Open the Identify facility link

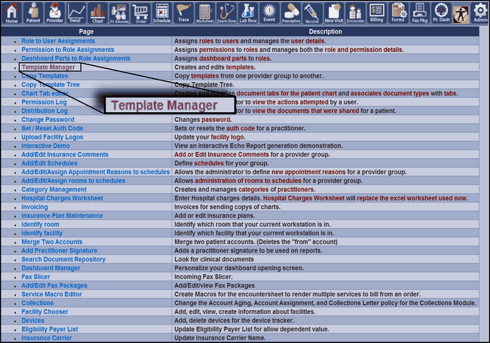[x=42, y=233]
